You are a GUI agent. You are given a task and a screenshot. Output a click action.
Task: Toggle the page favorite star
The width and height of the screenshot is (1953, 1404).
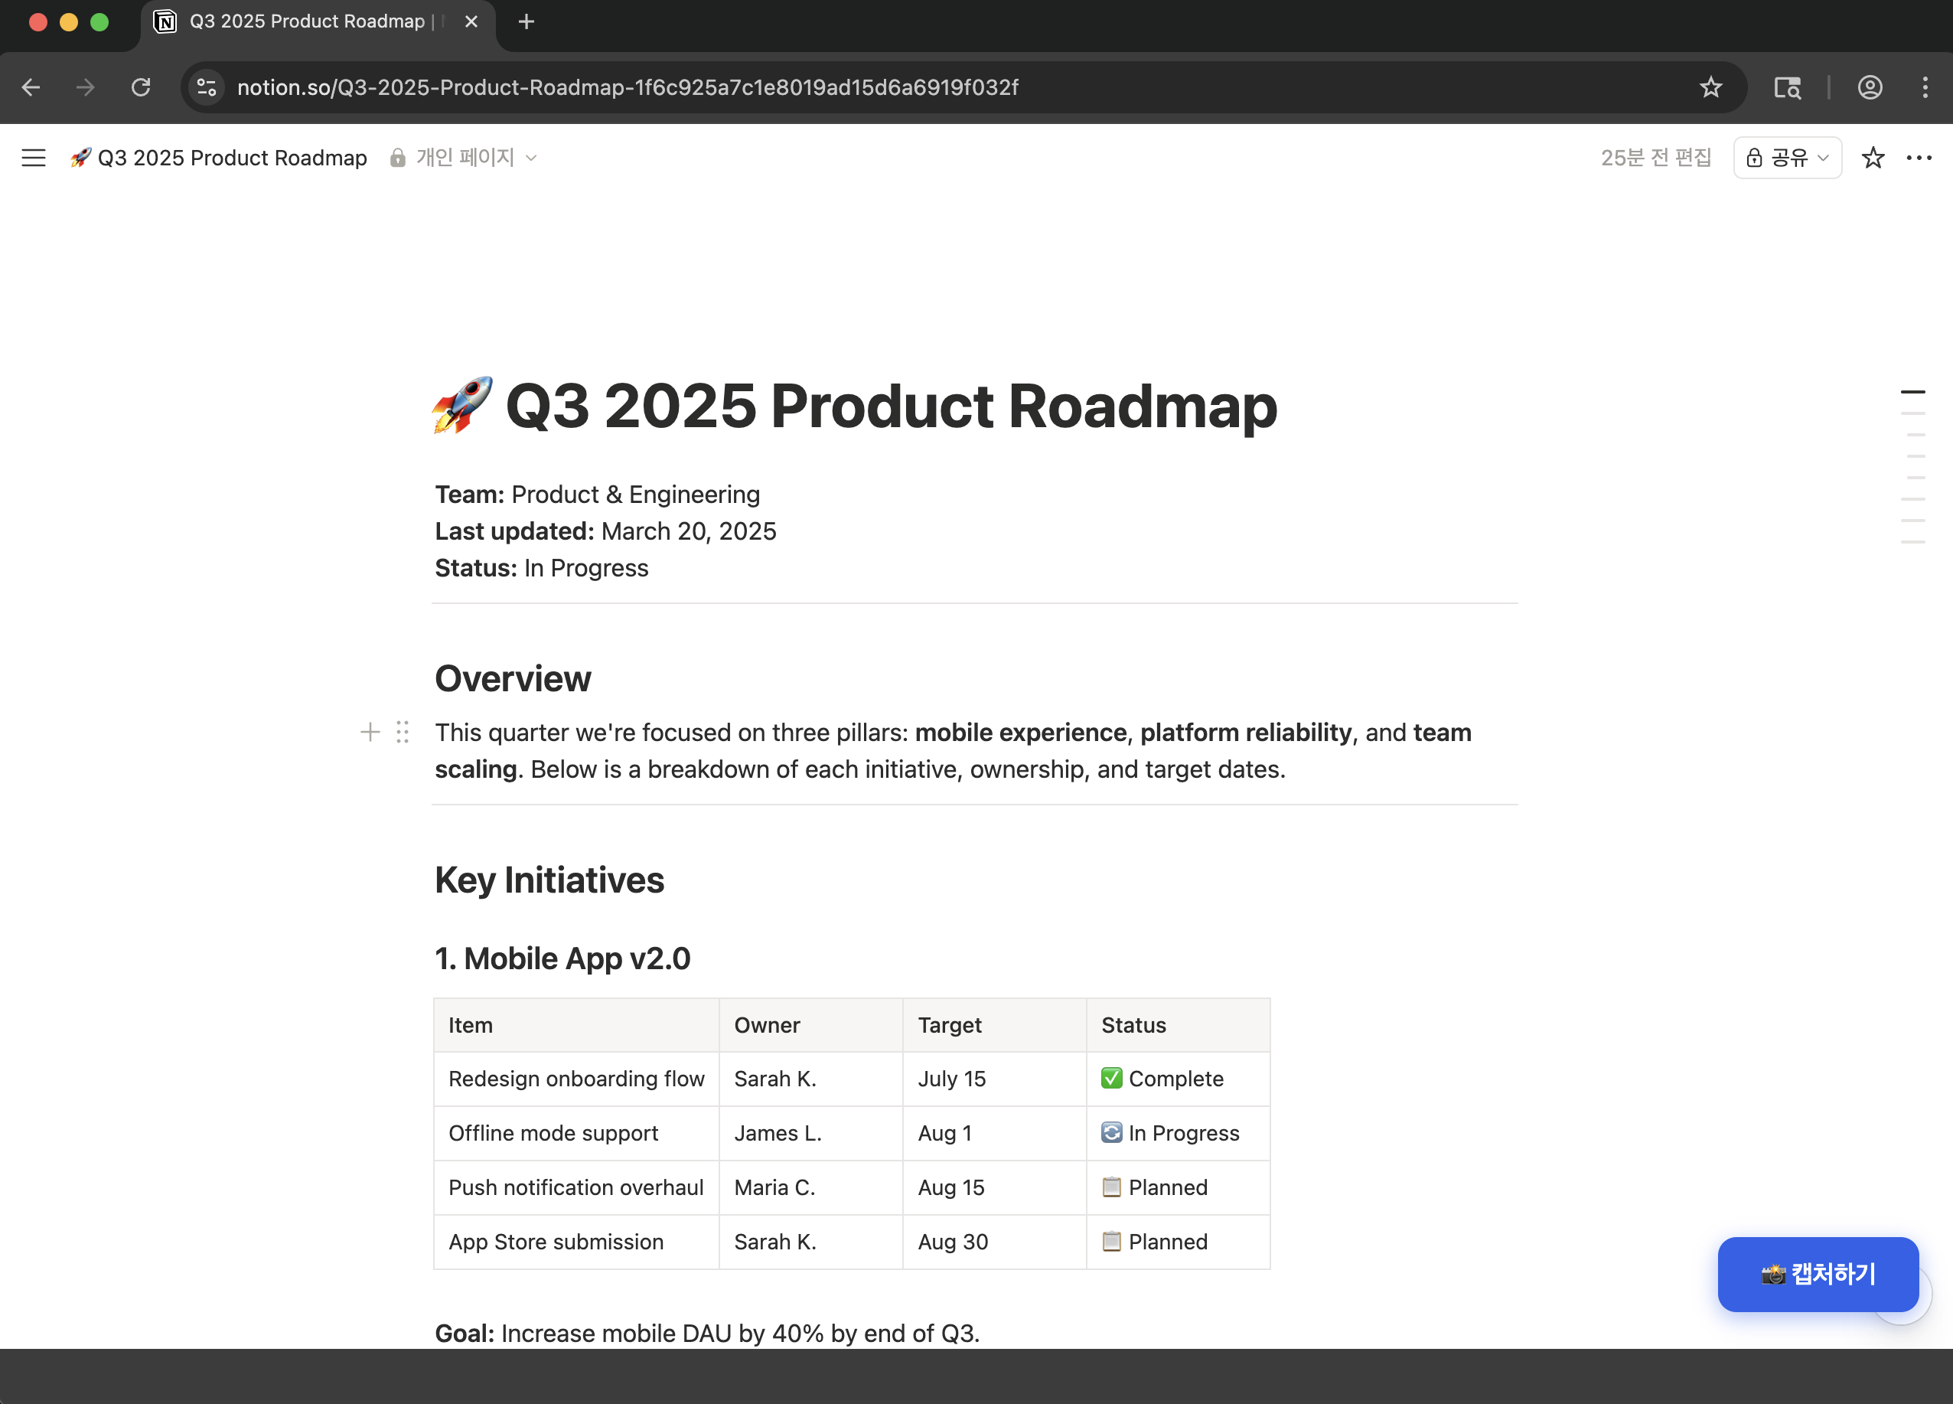pyautogui.click(x=1873, y=158)
